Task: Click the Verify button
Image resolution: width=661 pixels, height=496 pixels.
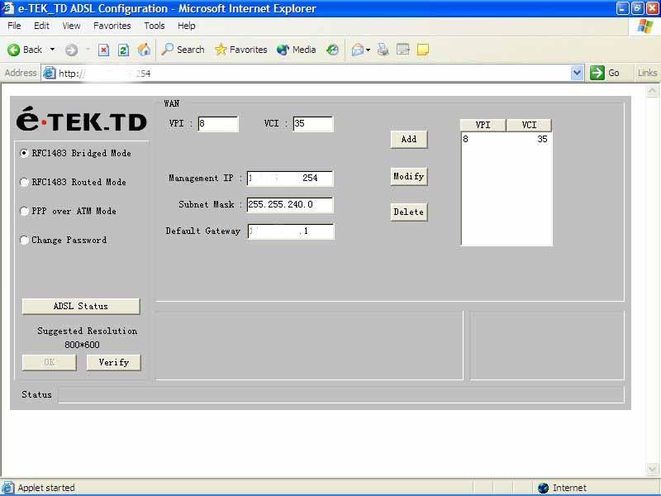Action: pyautogui.click(x=113, y=362)
